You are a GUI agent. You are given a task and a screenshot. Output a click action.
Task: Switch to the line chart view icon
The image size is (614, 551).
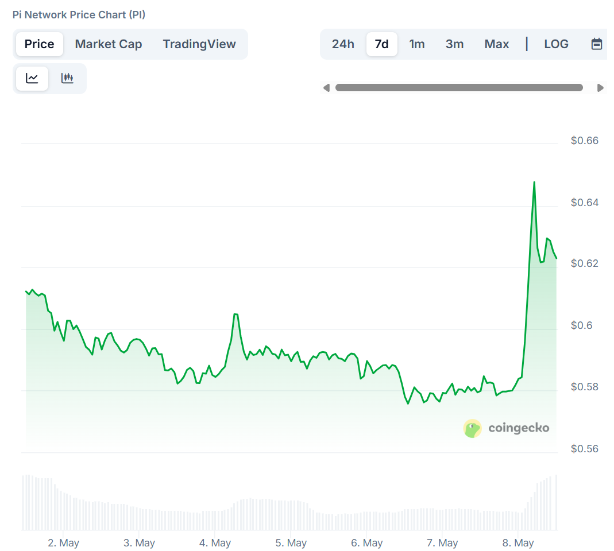(32, 78)
